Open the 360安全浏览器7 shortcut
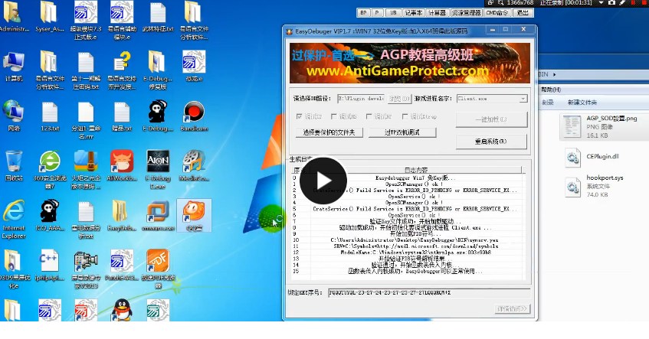The height and width of the screenshot is (339, 649). (50, 170)
